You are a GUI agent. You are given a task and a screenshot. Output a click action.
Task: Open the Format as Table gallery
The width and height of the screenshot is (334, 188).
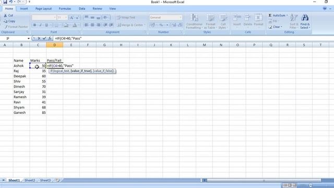(210, 21)
